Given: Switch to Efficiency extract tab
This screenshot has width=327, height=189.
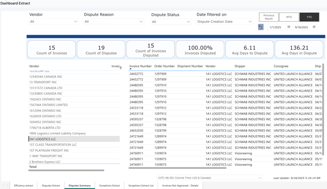Looking at the screenshot, I should (24, 186).
